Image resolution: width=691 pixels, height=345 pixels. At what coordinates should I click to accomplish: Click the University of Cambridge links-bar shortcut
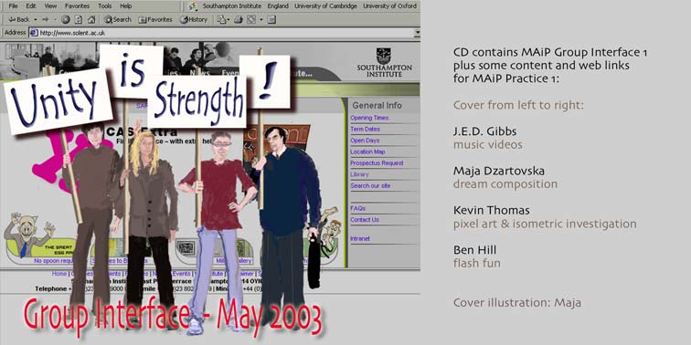coord(325,6)
